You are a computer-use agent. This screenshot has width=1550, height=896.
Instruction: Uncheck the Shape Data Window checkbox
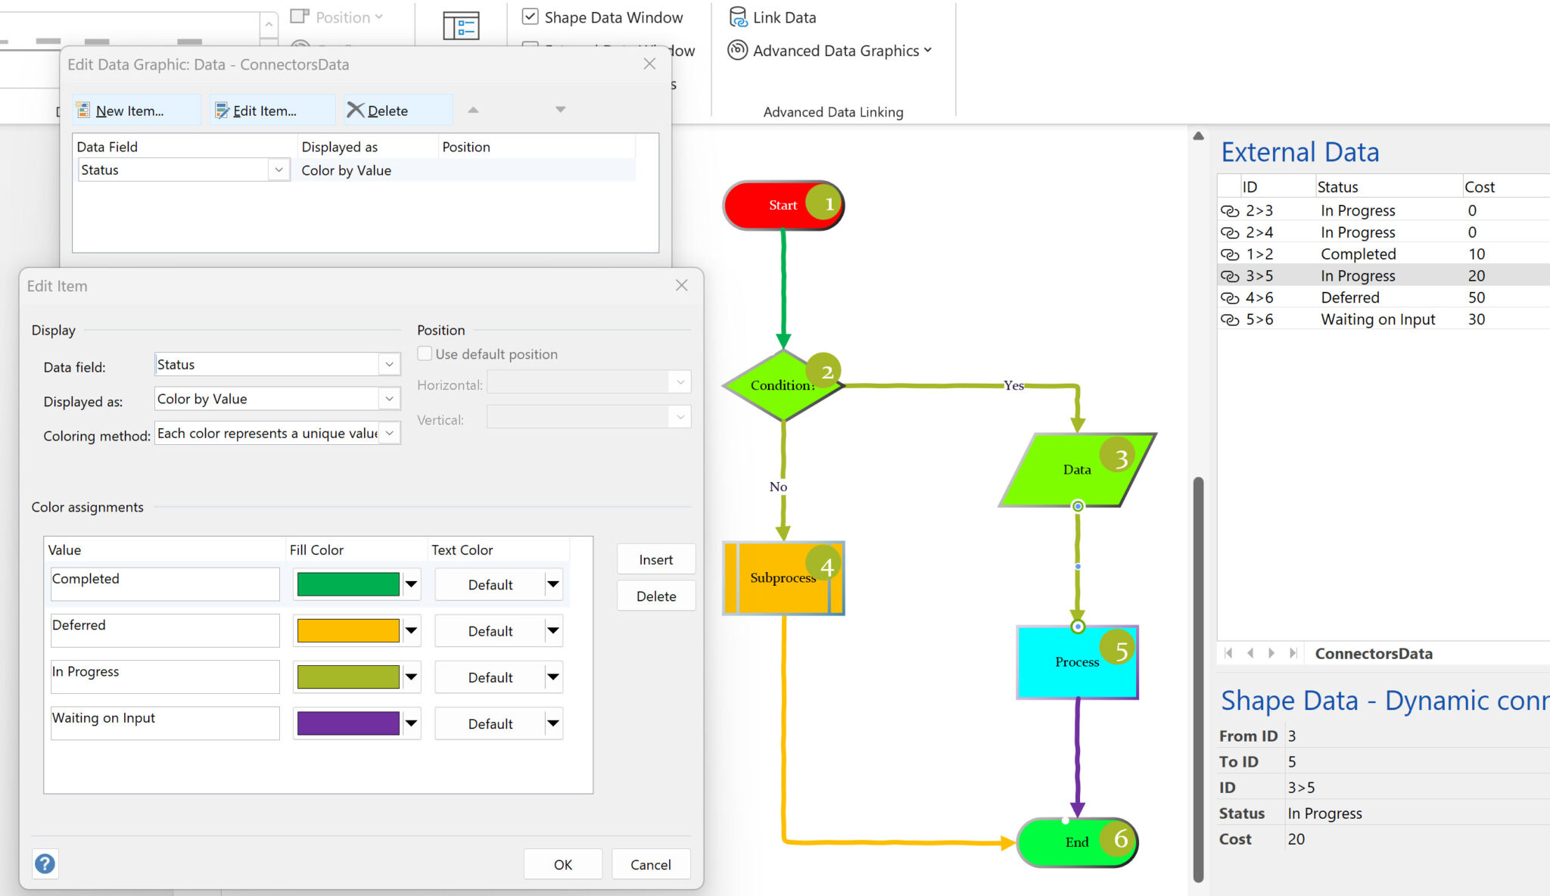click(x=531, y=17)
